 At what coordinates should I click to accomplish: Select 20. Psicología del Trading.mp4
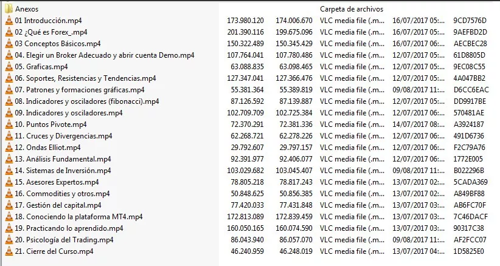pyautogui.click(x=64, y=240)
